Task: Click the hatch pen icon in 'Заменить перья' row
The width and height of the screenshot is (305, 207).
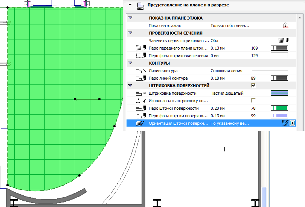Action: [284, 41]
